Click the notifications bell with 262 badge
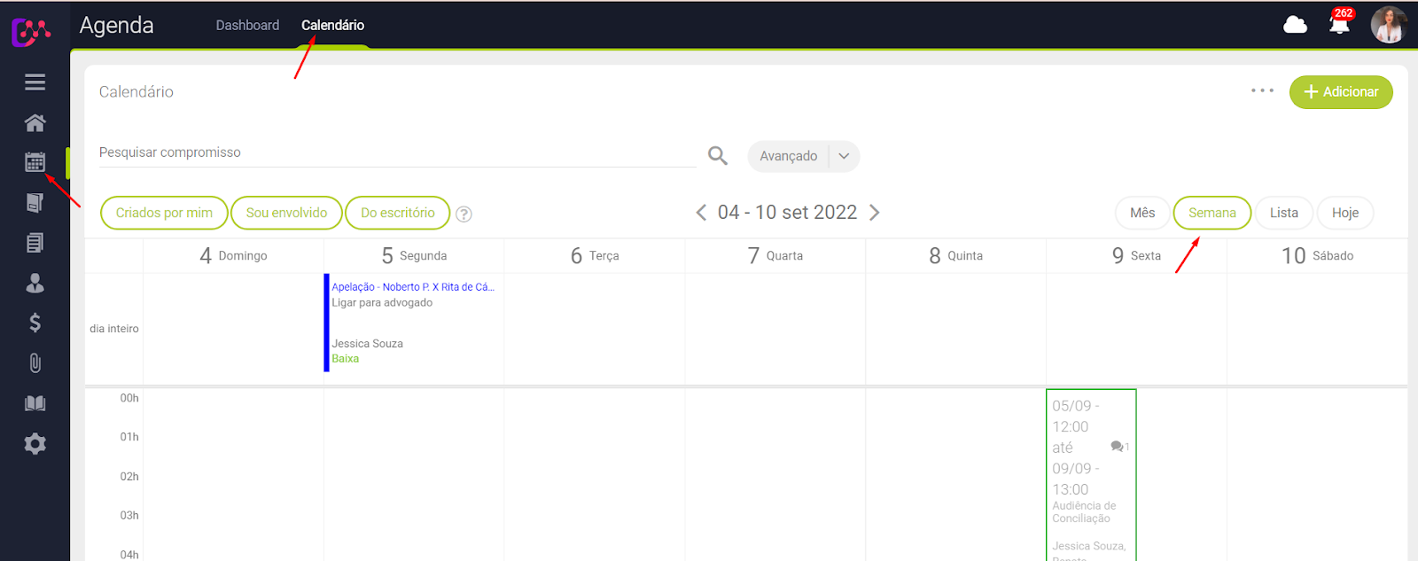This screenshot has width=1418, height=561. [x=1339, y=24]
